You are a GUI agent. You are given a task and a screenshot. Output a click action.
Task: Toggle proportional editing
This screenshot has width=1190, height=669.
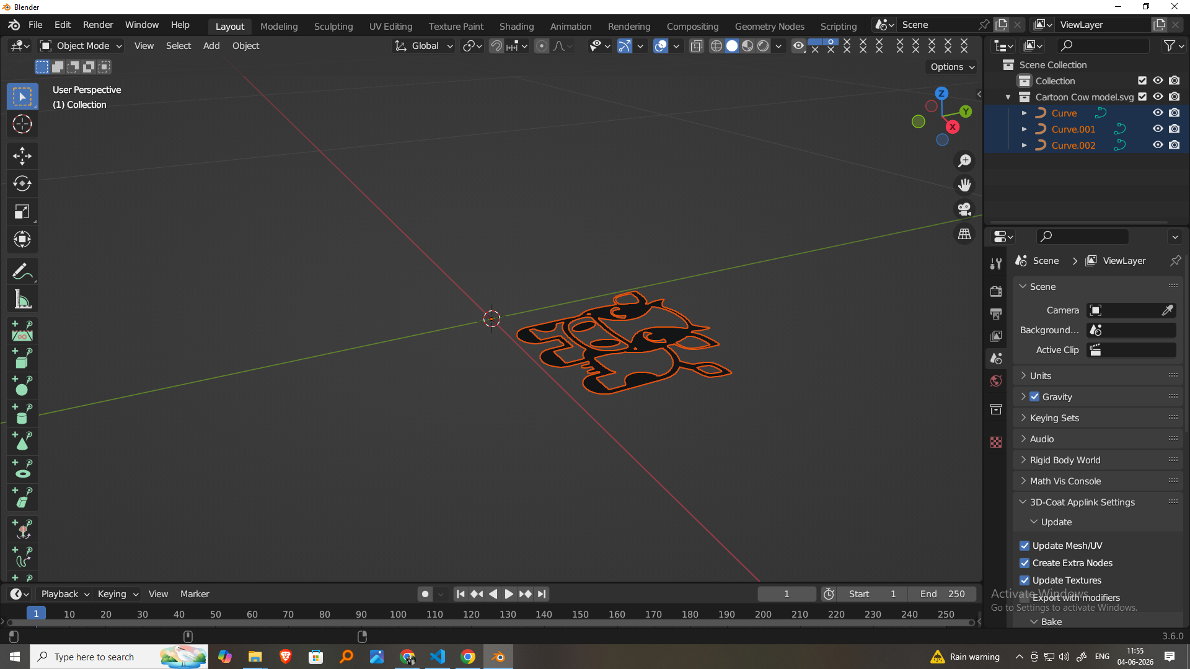pos(542,46)
